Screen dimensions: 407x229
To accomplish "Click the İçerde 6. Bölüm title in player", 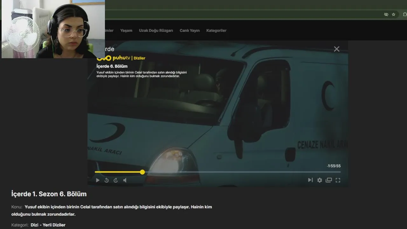I will [x=112, y=66].
